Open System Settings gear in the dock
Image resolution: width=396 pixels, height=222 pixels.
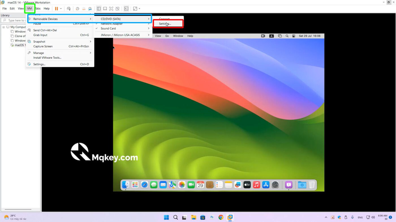point(275,185)
